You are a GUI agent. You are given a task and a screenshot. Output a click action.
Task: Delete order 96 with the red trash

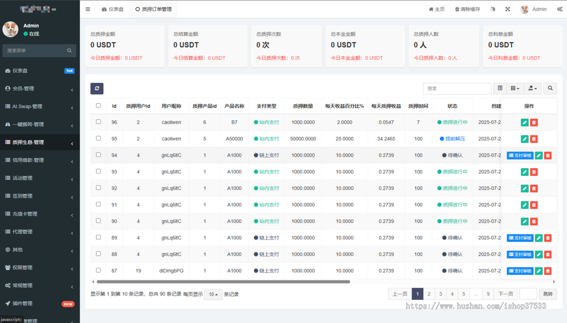tap(534, 123)
